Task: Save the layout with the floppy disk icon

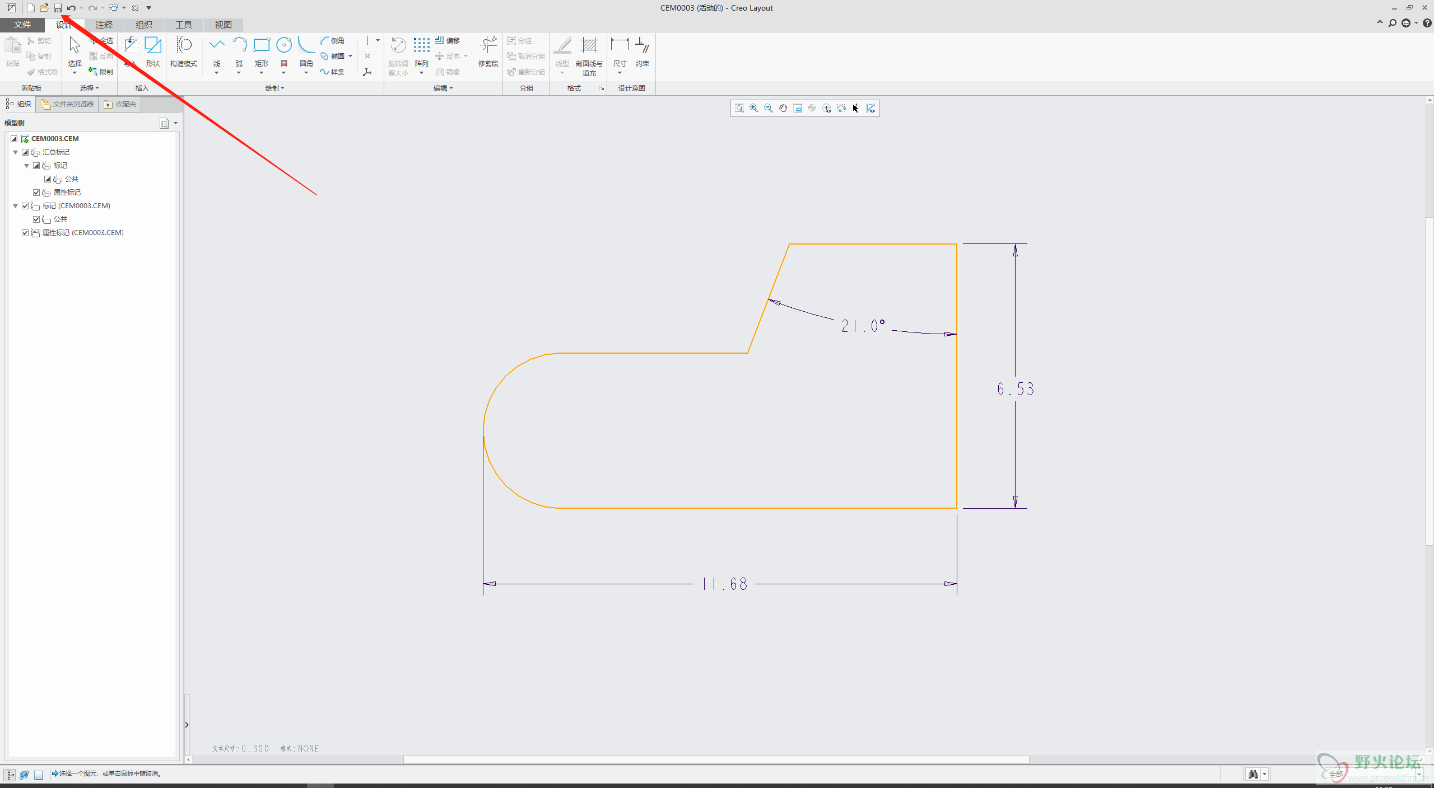Action: pyautogui.click(x=58, y=8)
